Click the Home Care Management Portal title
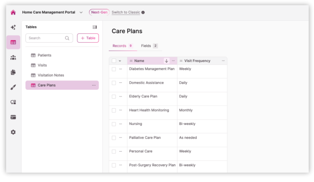This screenshot has height=182, width=314. point(49,12)
